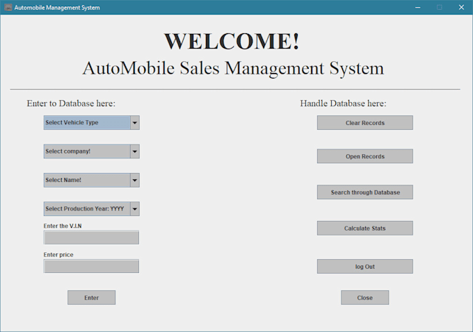The width and height of the screenshot is (473, 332).
Task: Close the window using the title bar X
Action: click(460, 8)
